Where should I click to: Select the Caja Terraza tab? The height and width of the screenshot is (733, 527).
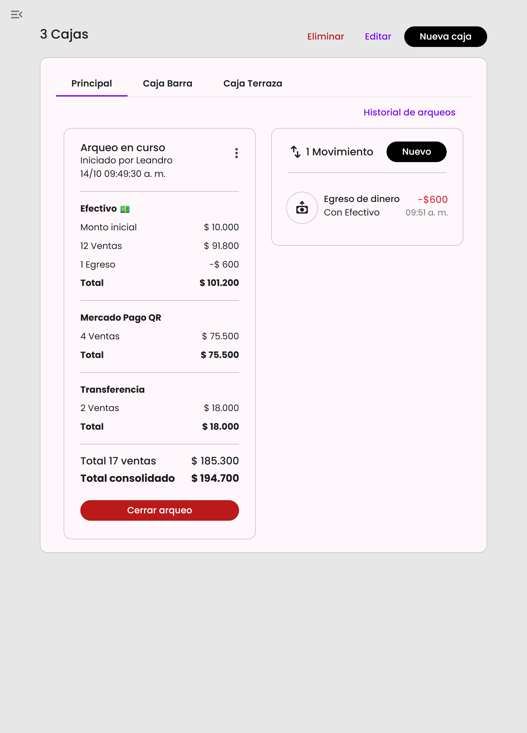coord(253,84)
